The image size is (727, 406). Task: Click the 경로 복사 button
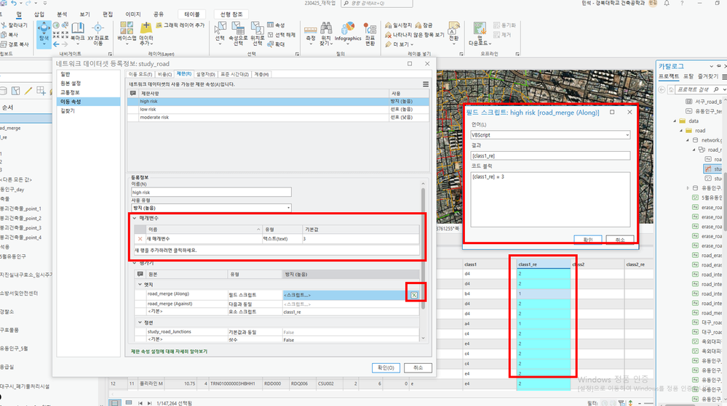(x=15, y=44)
